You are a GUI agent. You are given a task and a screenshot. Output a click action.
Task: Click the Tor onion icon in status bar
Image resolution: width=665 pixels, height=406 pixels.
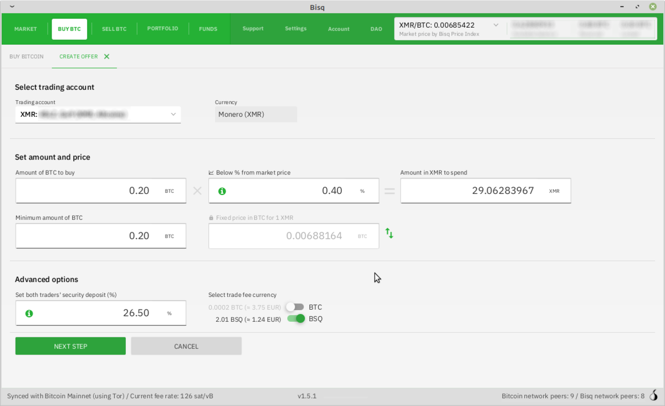tap(654, 396)
